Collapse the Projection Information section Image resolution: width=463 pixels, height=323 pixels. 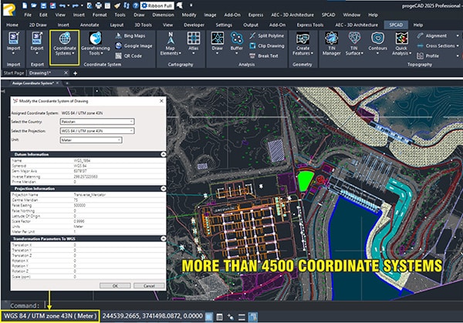pyautogui.click(x=164, y=189)
